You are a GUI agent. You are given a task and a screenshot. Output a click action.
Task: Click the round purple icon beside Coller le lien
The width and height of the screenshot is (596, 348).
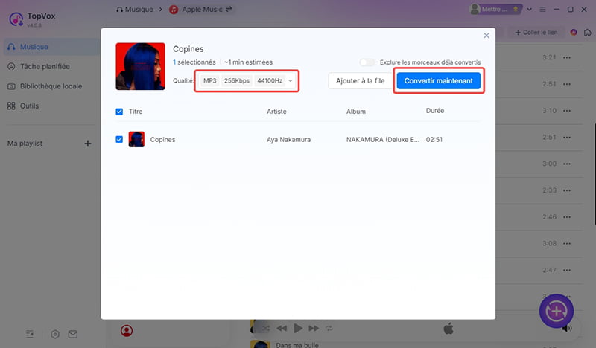tap(574, 33)
